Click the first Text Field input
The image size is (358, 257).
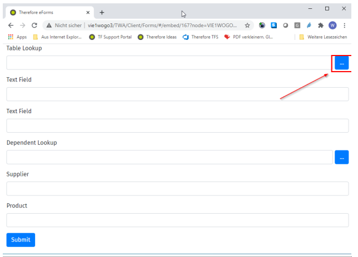[x=177, y=94]
